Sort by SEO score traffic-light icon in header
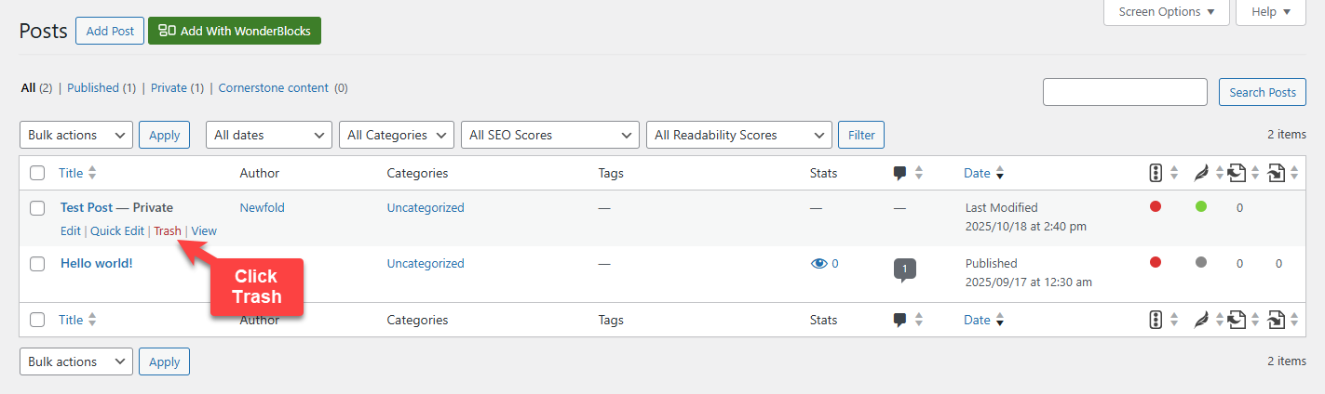This screenshot has height=394, width=1325. tap(1156, 173)
